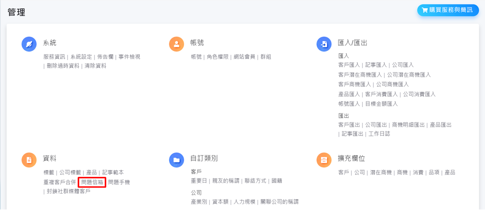
Task: Click the 擴充欄位 section archive icon
Action: [324, 160]
